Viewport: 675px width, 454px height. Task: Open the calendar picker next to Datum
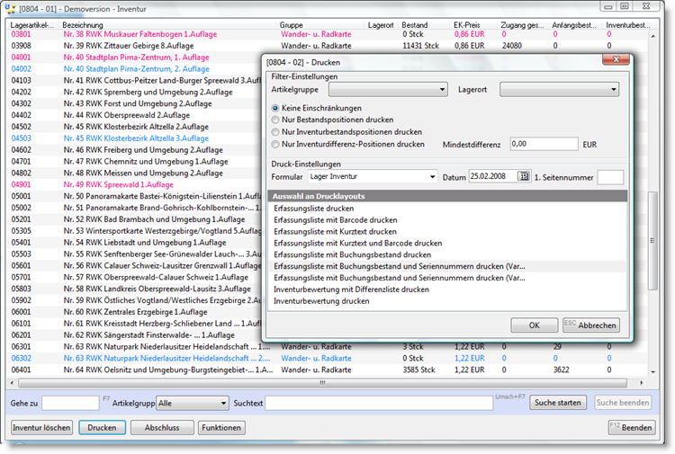click(x=525, y=177)
